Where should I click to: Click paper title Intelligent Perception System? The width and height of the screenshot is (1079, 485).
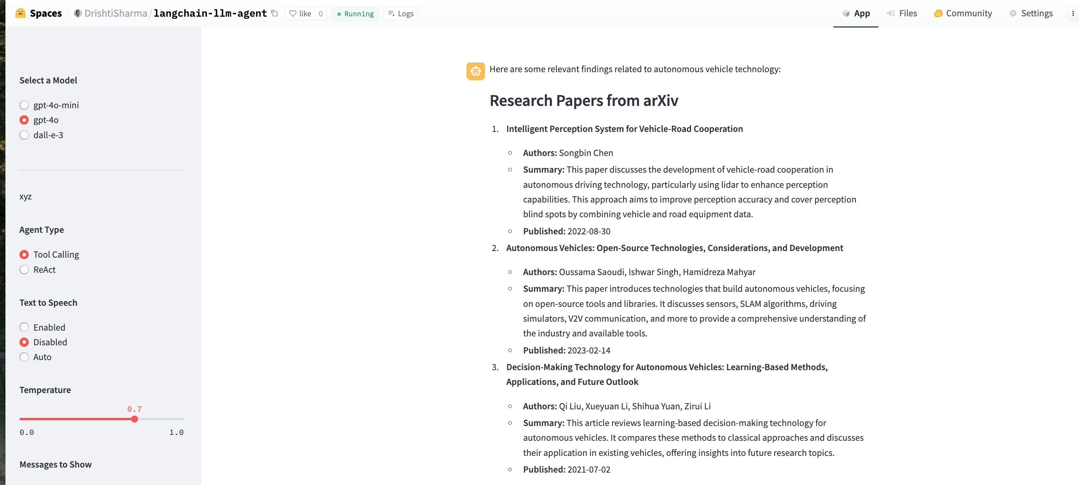pos(624,129)
